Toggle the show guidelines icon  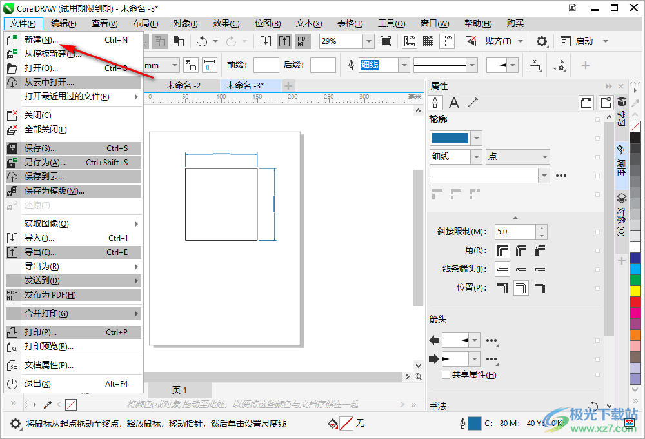pyautogui.click(x=447, y=41)
